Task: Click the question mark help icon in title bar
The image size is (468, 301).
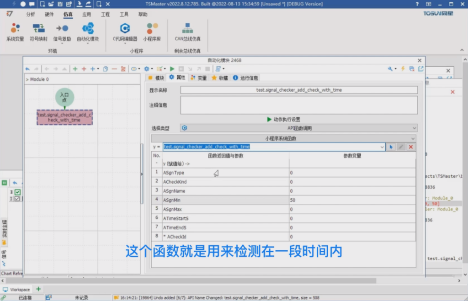Action: [417, 4]
